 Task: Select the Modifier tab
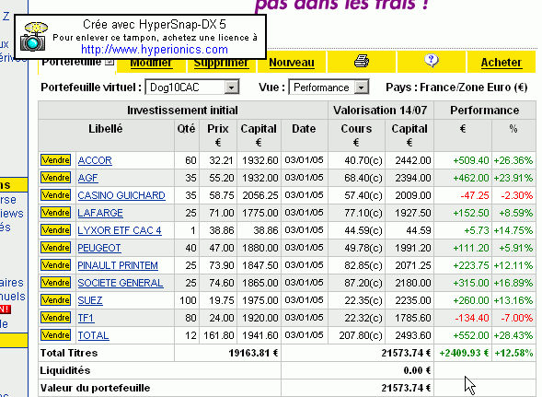point(151,63)
